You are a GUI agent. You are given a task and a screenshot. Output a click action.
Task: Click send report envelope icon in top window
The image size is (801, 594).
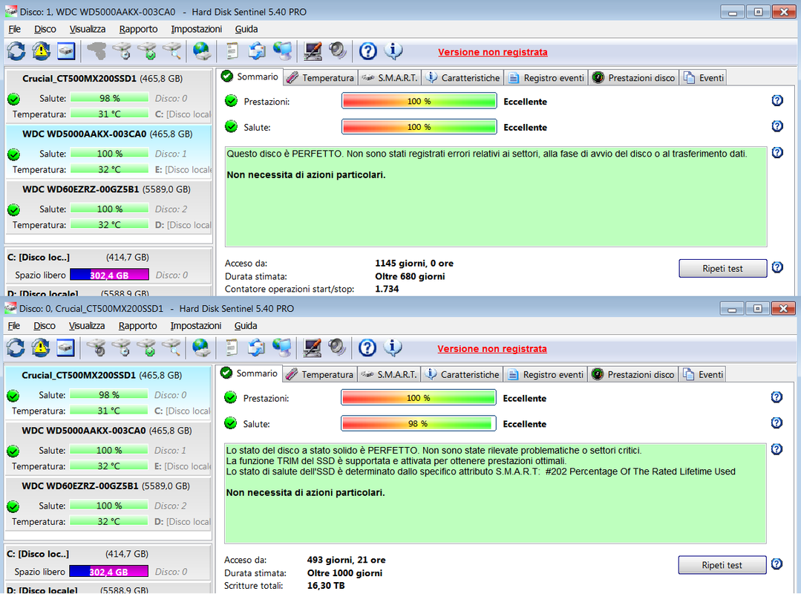(257, 51)
